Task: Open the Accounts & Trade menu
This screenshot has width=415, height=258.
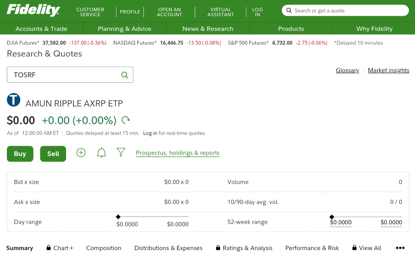Action: coord(41,28)
